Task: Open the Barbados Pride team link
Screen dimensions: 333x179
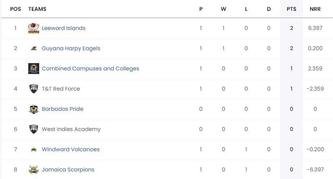Action: pos(62,109)
